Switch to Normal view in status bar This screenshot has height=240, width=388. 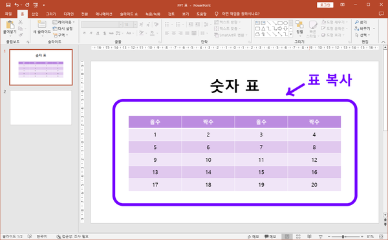[x=287, y=237]
